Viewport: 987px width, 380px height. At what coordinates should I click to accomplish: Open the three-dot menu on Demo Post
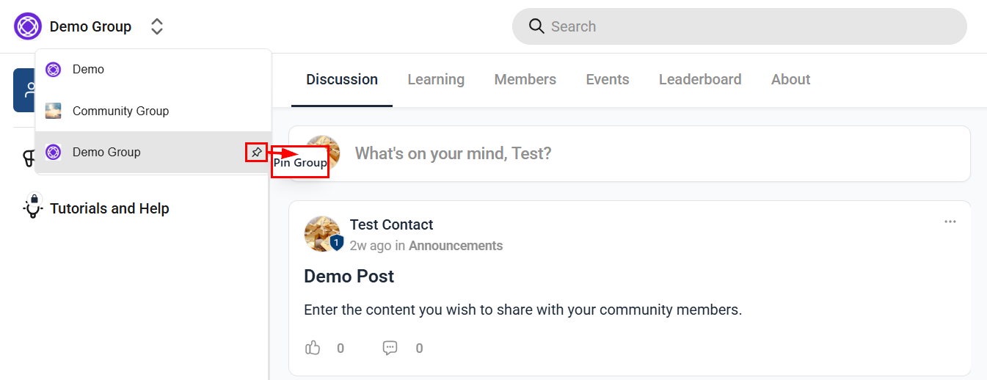click(x=950, y=222)
